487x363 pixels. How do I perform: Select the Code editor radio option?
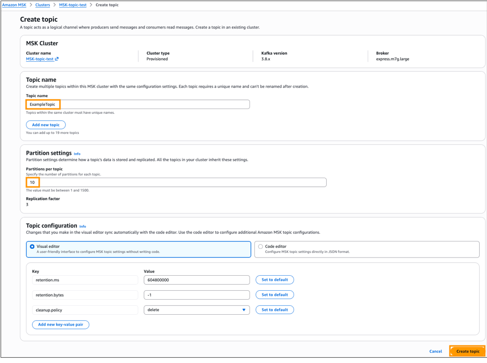coord(260,247)
